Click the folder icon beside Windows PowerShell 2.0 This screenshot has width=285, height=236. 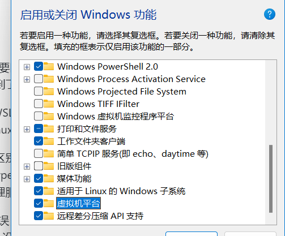49,66
